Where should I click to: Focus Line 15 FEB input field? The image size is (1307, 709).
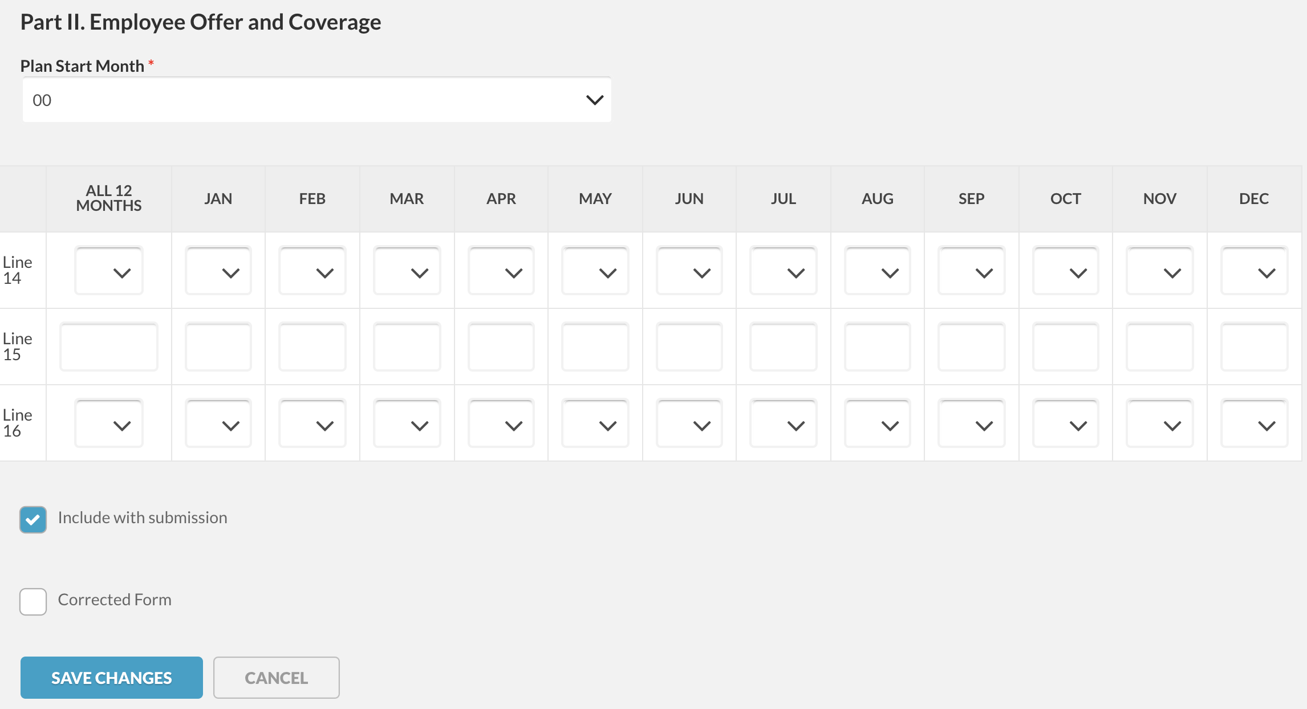(312, 347)
